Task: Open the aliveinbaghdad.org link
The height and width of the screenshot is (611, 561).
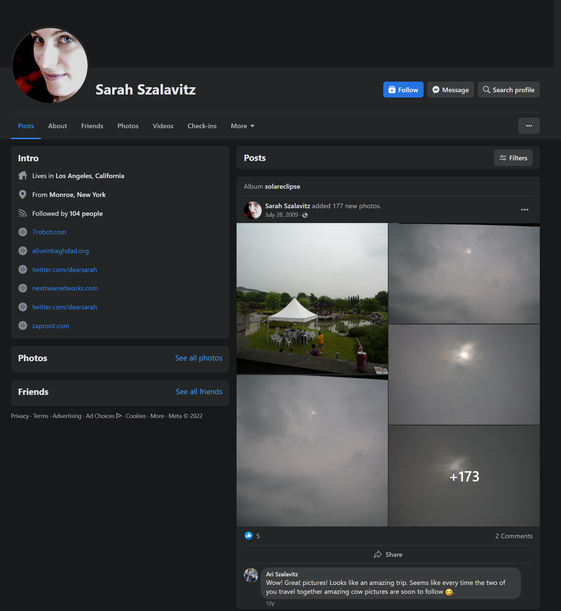Action: coord(60,251)
